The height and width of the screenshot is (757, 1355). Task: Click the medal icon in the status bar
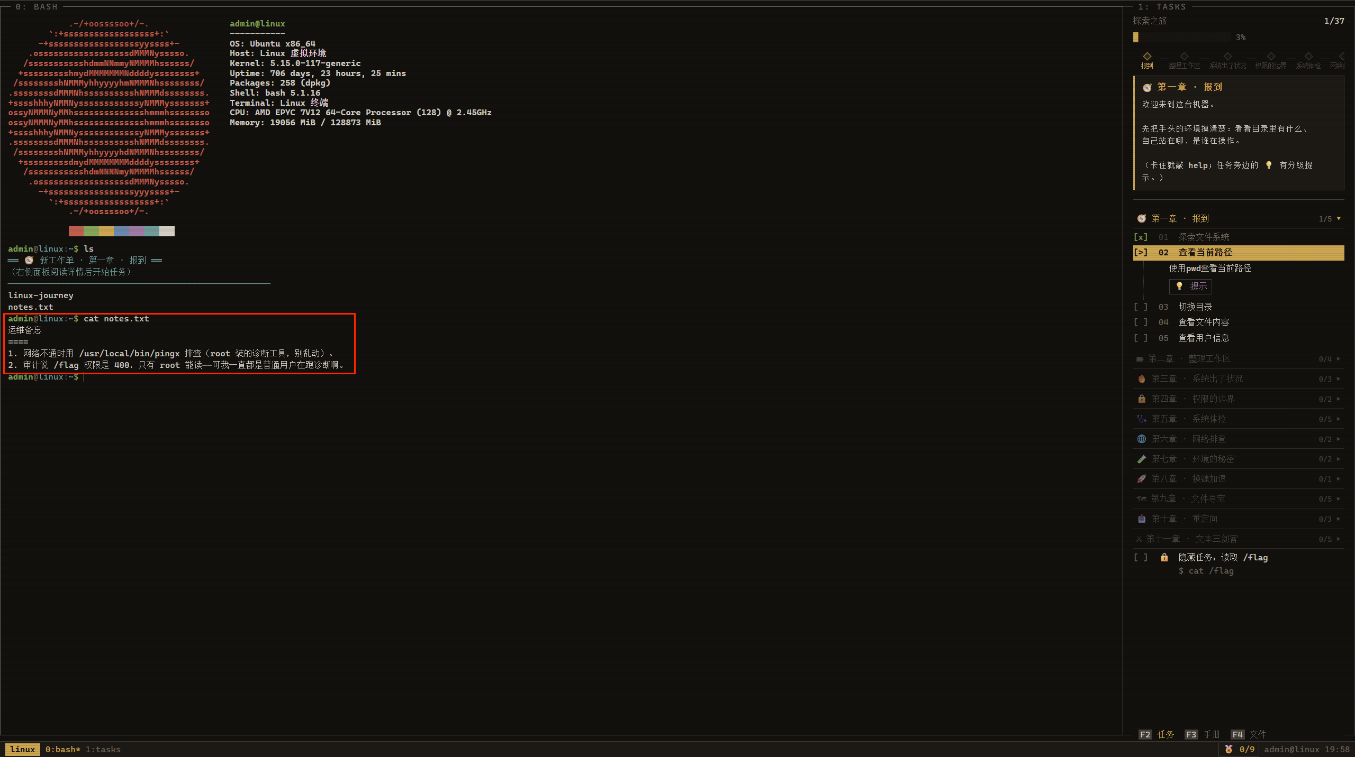coord(1228,749)
